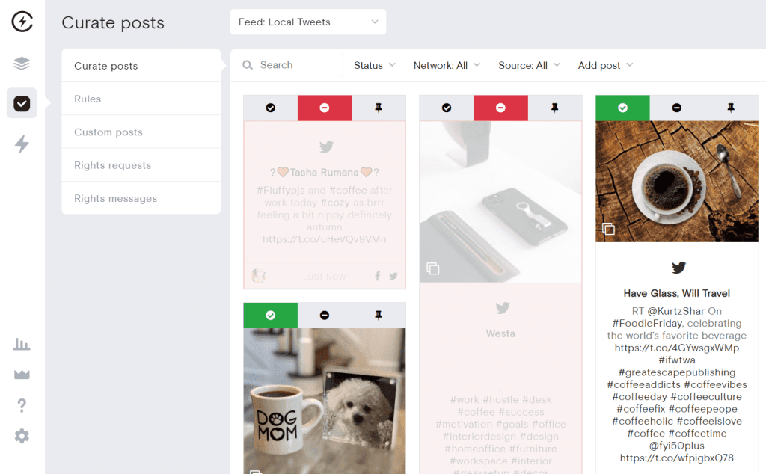Open the Feed: Local Tweets dropdown
766x474 pixels.
coord(307,22)
